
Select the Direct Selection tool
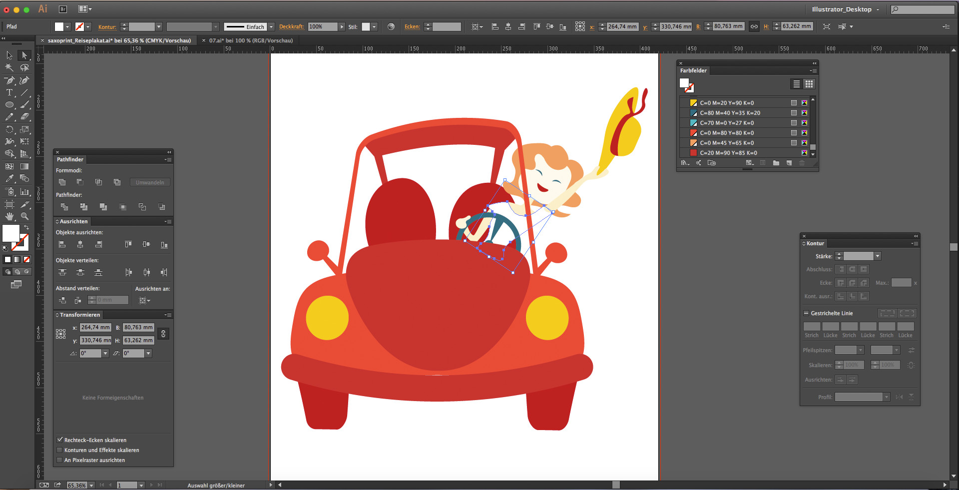pos(24,55)
